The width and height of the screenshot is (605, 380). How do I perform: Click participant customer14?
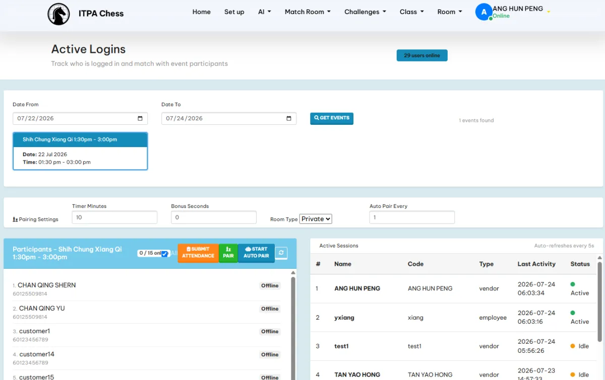click(x=36, y=354)
